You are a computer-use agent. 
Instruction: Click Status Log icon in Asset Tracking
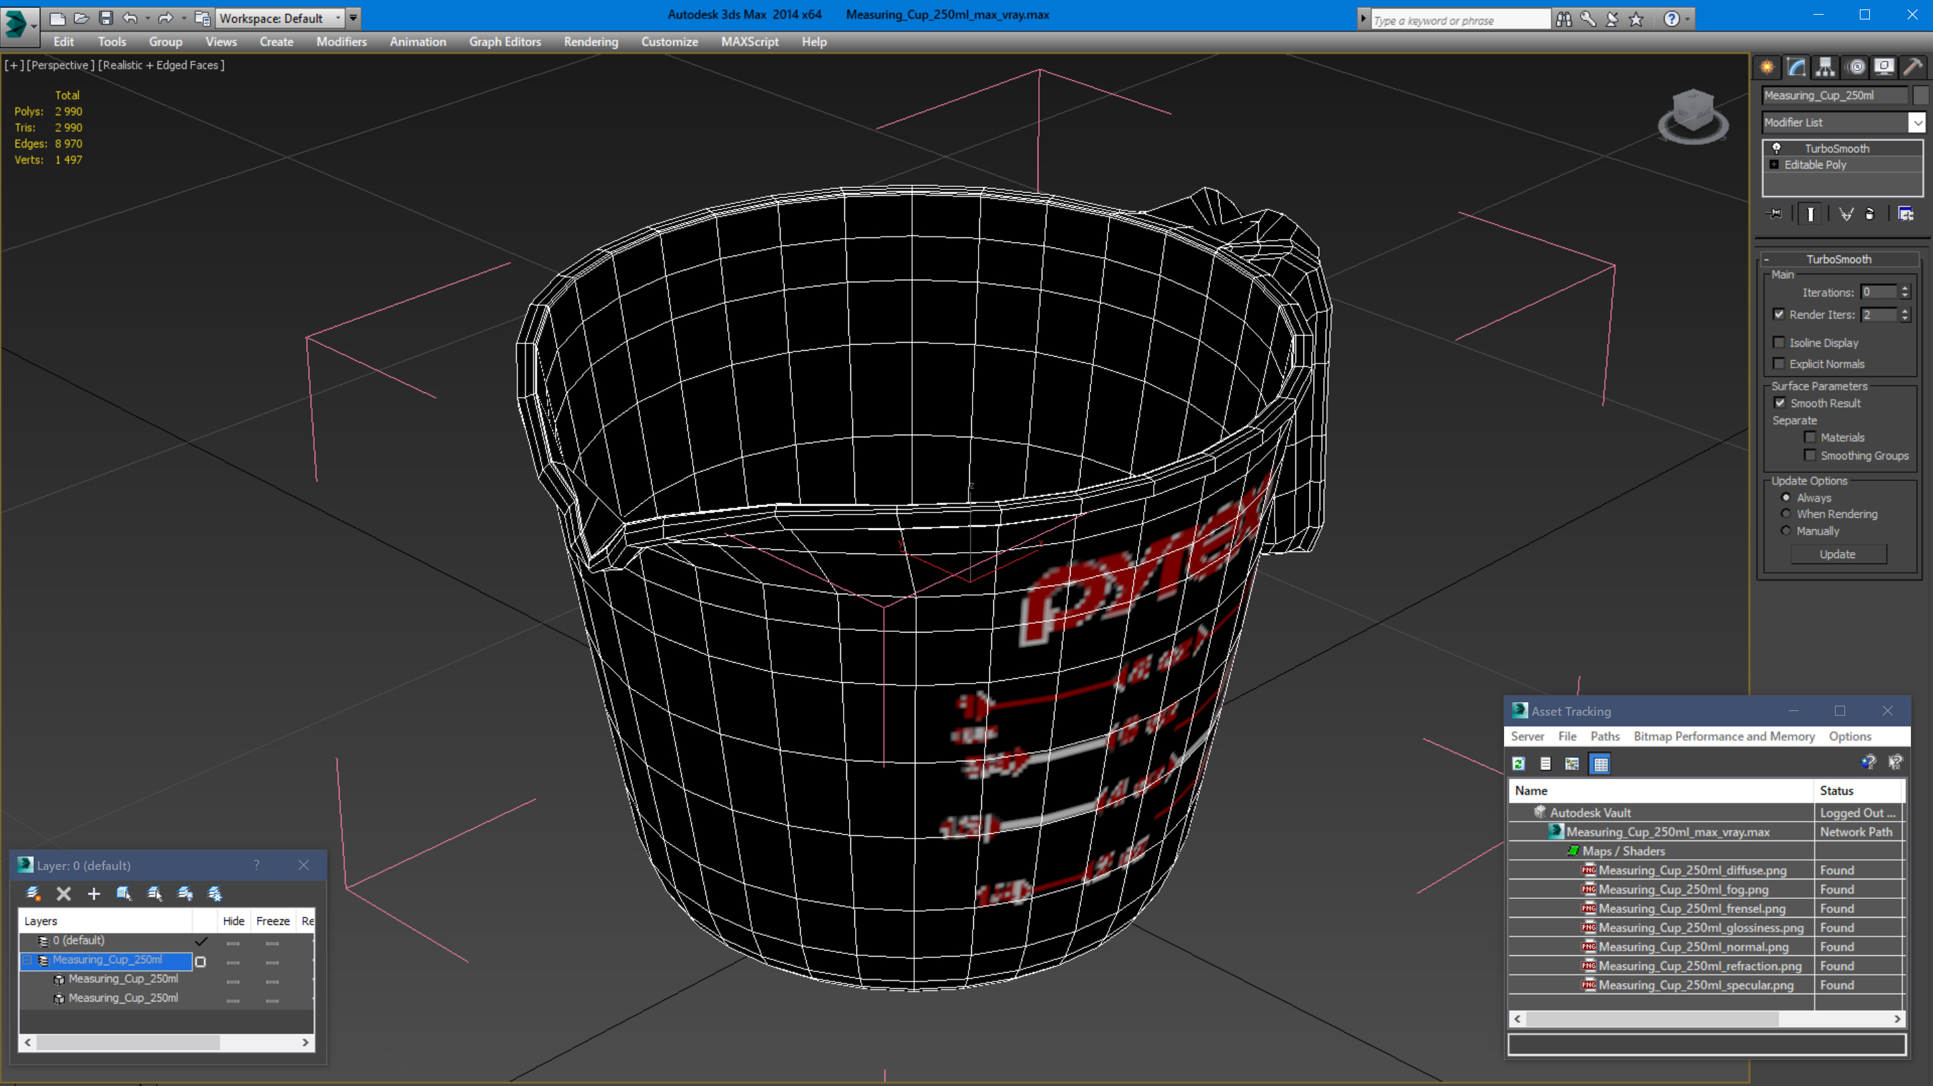click(x=1546, y=763)
